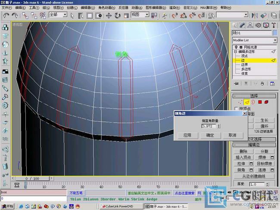Switch to Polygon red square sub-object icon
280x210 pixels.
point(260,102)
